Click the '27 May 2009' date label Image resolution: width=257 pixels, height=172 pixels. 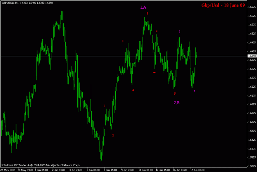pyautogui.click(x=8, y=170)
